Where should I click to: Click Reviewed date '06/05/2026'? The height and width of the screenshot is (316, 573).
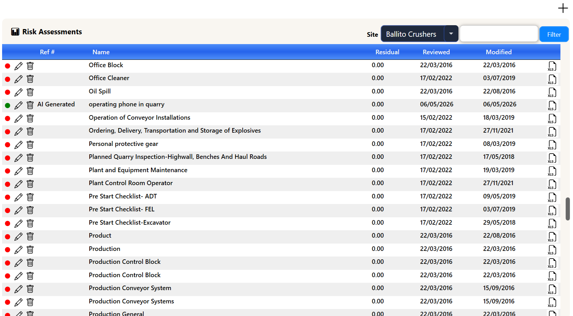(x=437, y=104)
